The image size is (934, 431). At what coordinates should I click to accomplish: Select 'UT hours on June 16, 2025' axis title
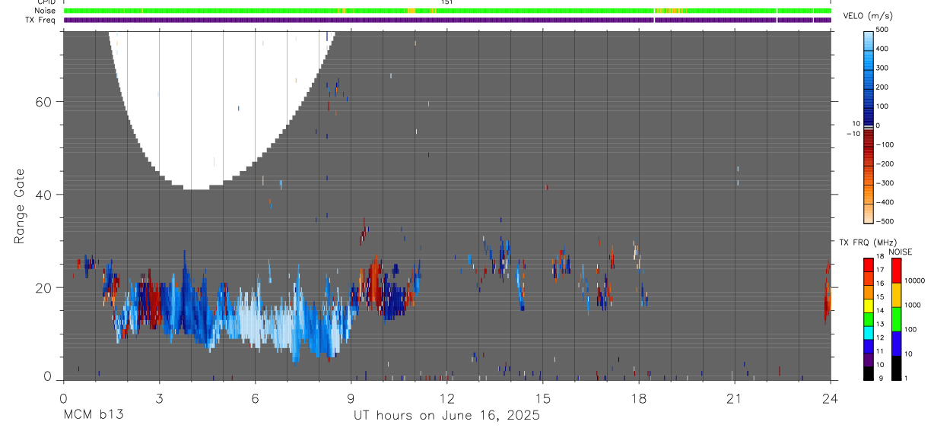tap(446, 416)
